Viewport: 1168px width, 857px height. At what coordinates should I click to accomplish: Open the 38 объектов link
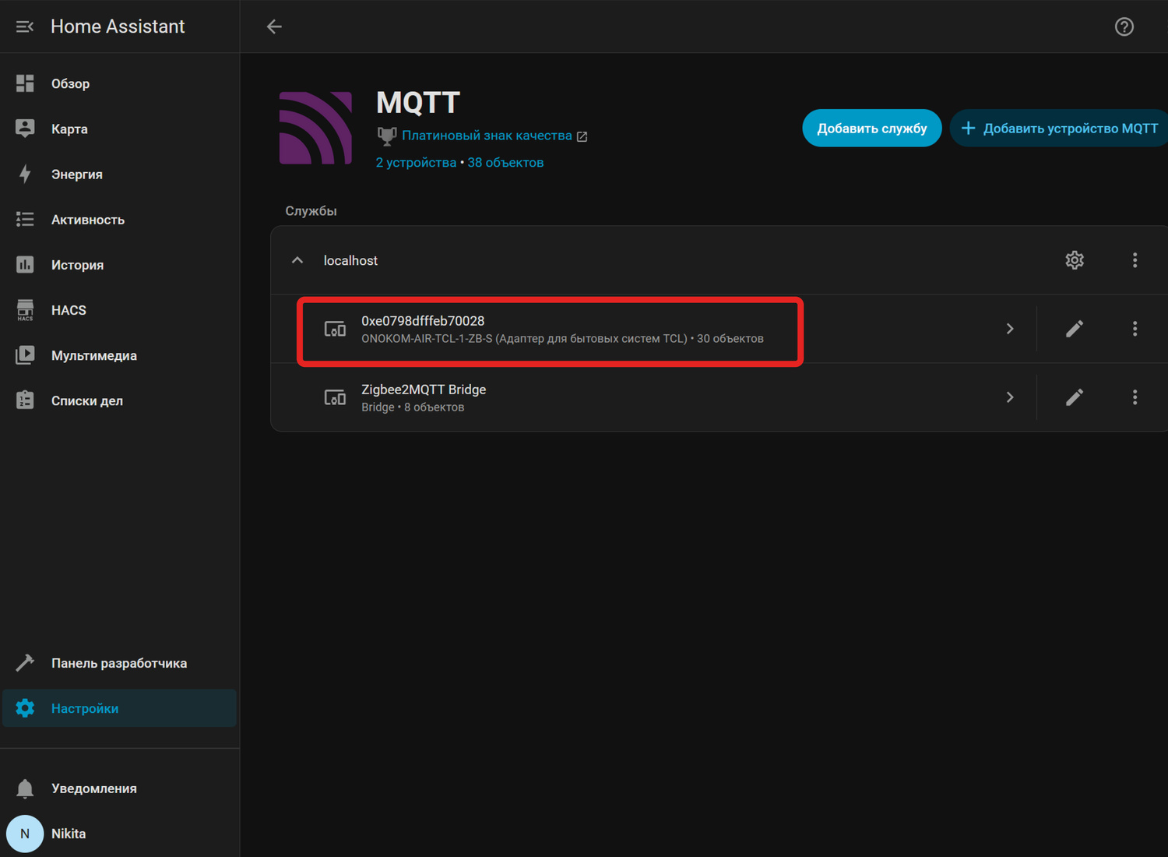click(505, 162)
